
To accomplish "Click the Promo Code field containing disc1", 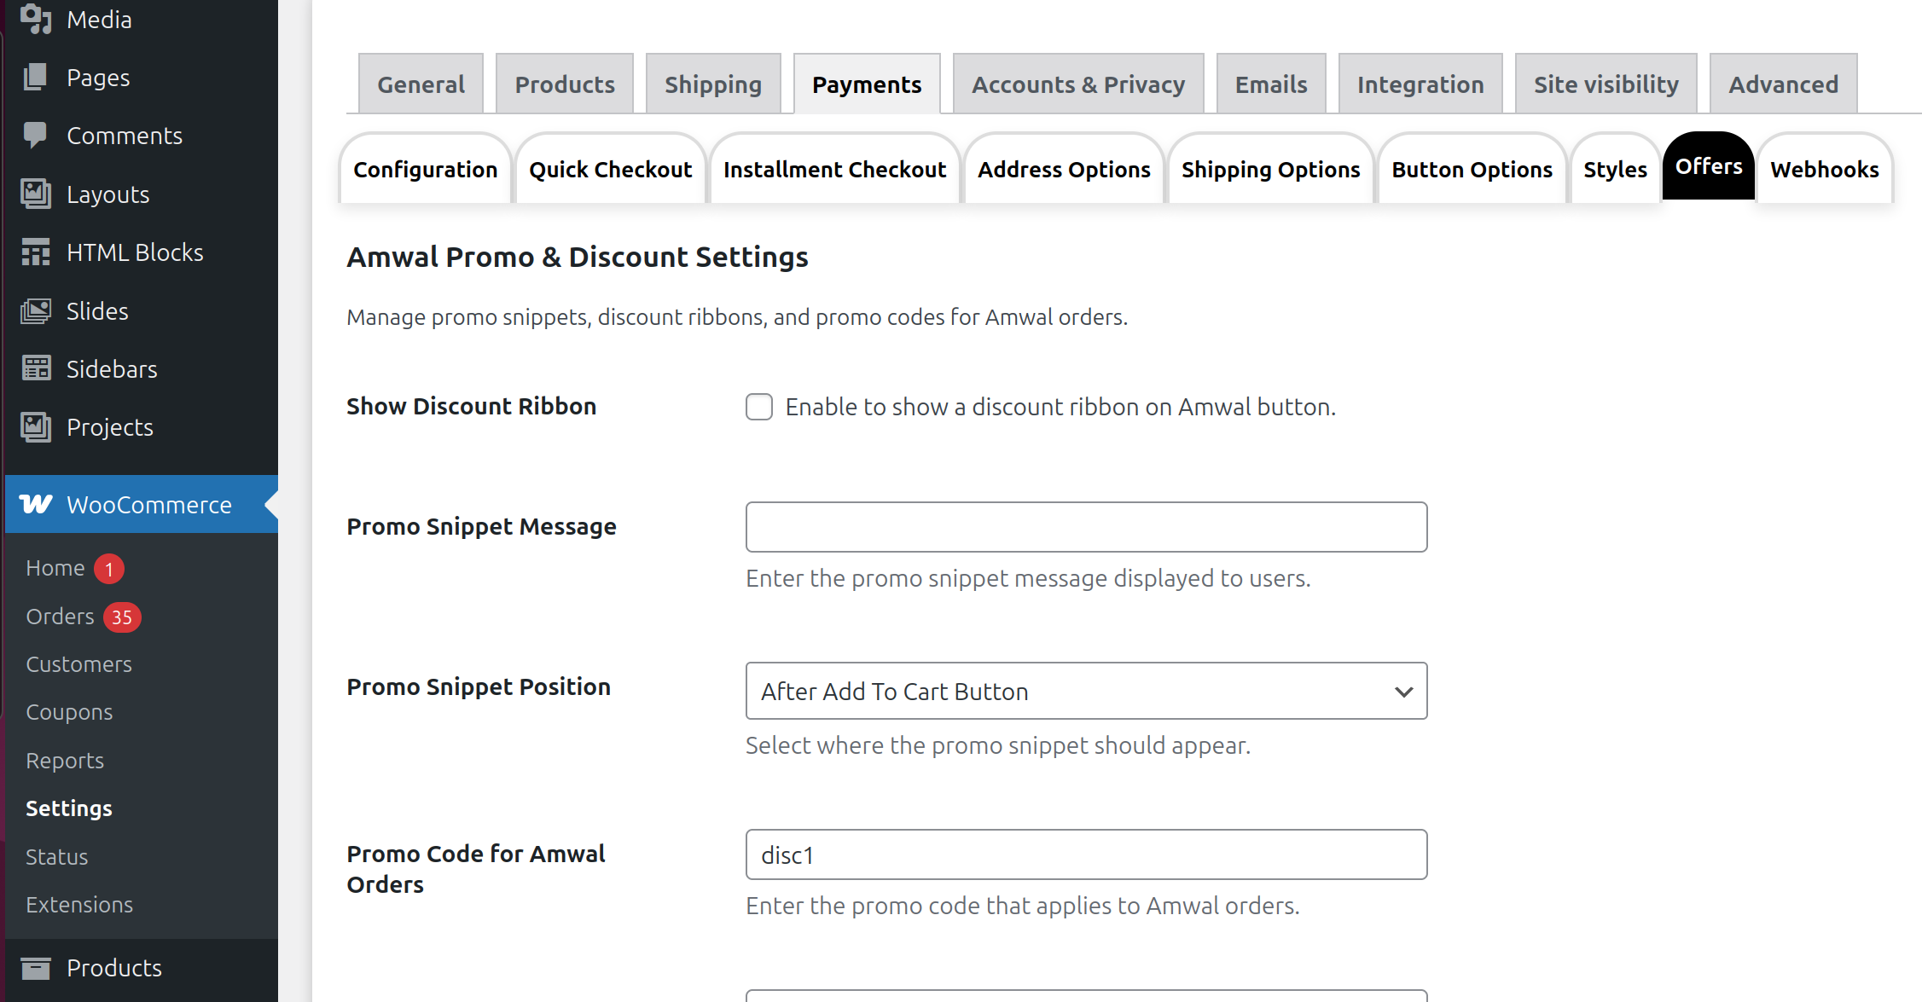I will point(1085,854).
